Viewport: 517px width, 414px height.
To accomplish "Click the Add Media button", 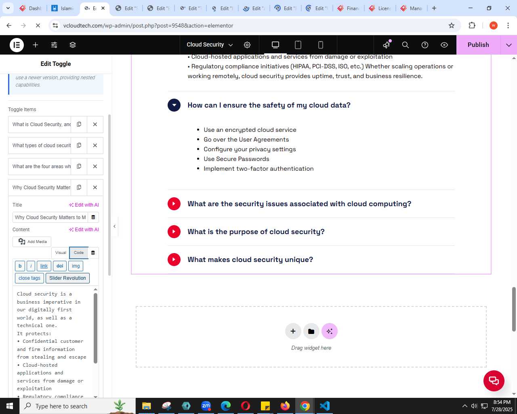I will click(32, 242).
